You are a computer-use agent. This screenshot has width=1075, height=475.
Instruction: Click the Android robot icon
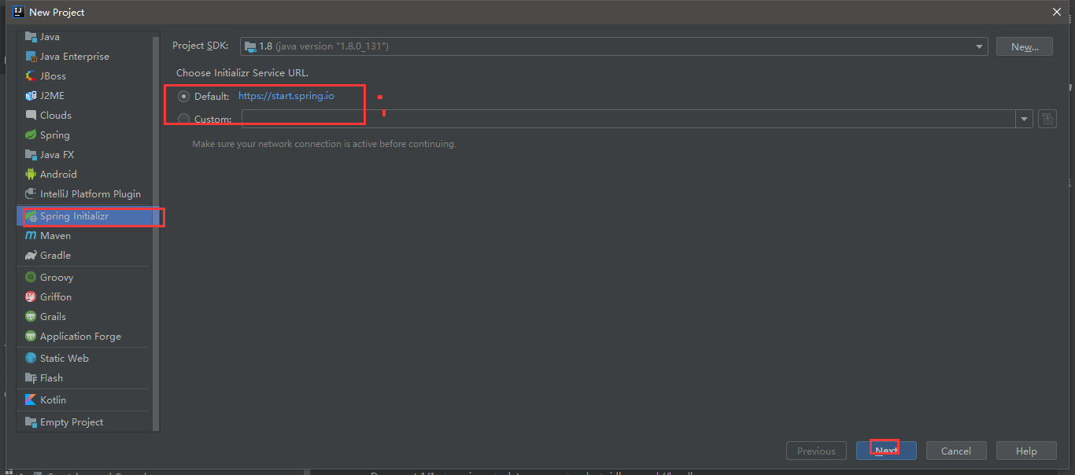point(31,175)
